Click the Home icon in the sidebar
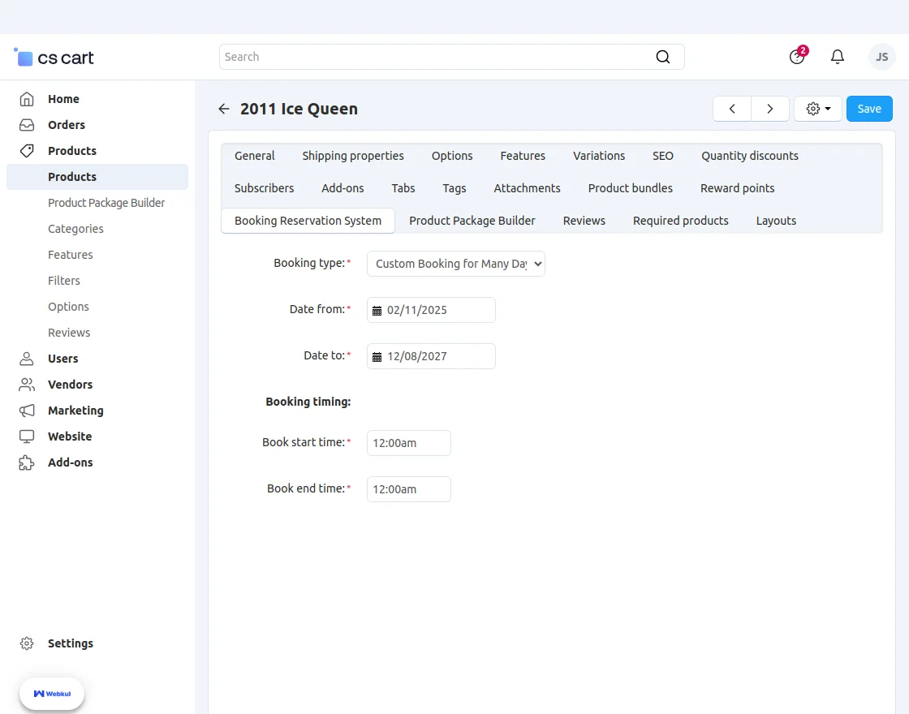Viewport: 909px width, 714px height. [x=27, y=98]
